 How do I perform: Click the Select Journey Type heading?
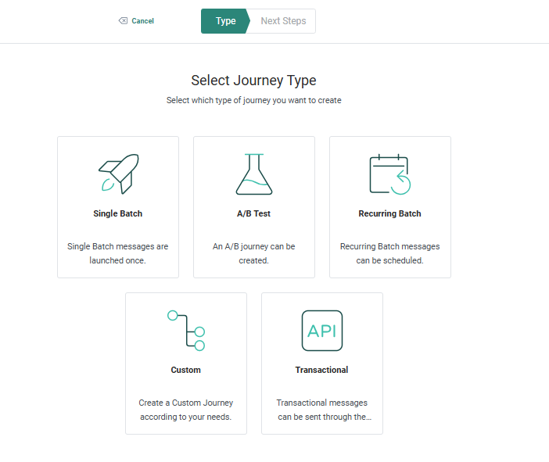(253, 81)
